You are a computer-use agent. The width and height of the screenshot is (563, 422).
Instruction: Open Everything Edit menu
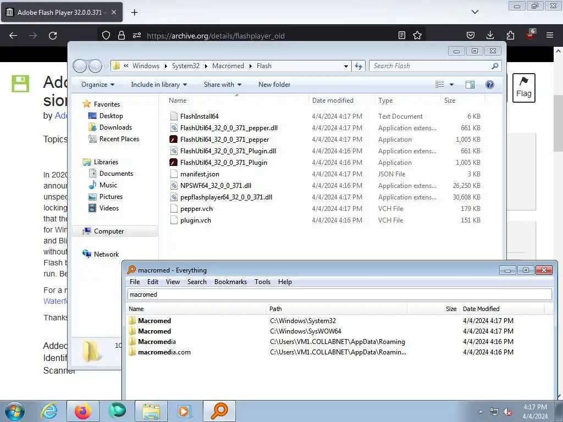(153, 282)
